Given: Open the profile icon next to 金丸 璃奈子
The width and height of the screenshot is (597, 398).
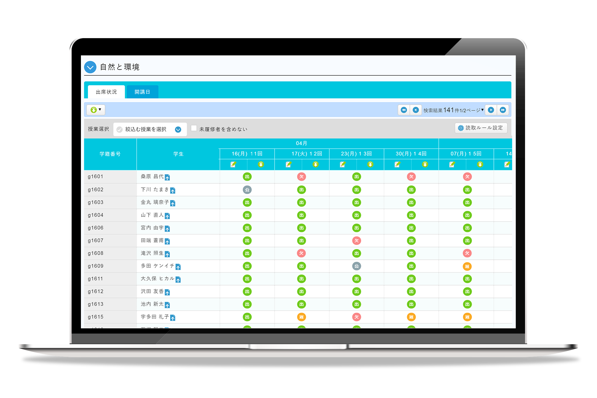Looking at the screenshot, I should [172, 203].
